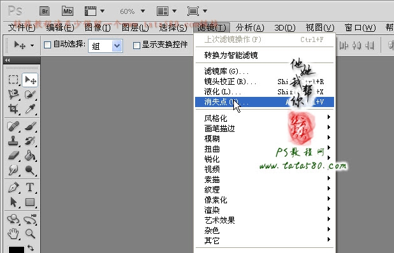Open the black foreground color swatch

pos(17,250)
